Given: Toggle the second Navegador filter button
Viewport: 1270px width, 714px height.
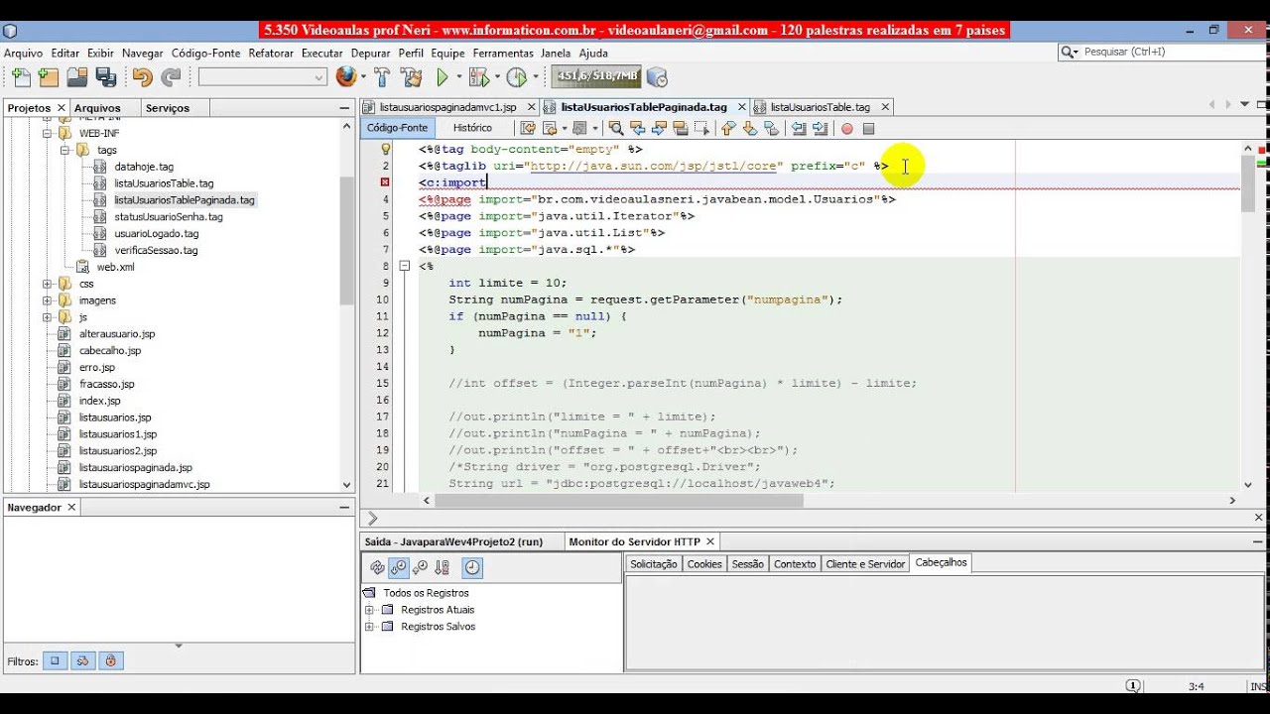Looking at the screenshot, I should [x=83, y=660].
